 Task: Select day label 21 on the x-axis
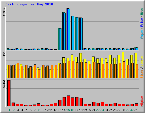click(93, 110)
